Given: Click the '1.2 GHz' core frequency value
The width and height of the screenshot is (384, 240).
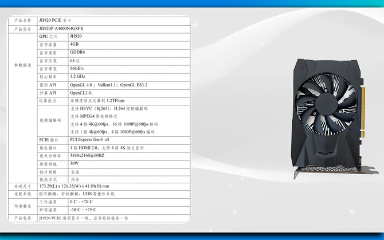Looking at the screenshot, I should (77, 77).
